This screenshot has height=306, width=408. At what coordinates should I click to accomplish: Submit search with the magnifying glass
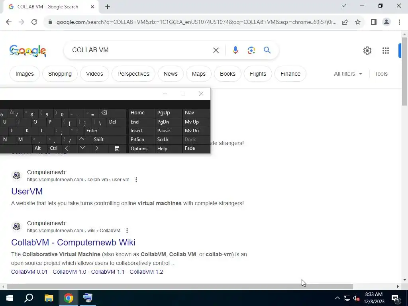(267, 50)
